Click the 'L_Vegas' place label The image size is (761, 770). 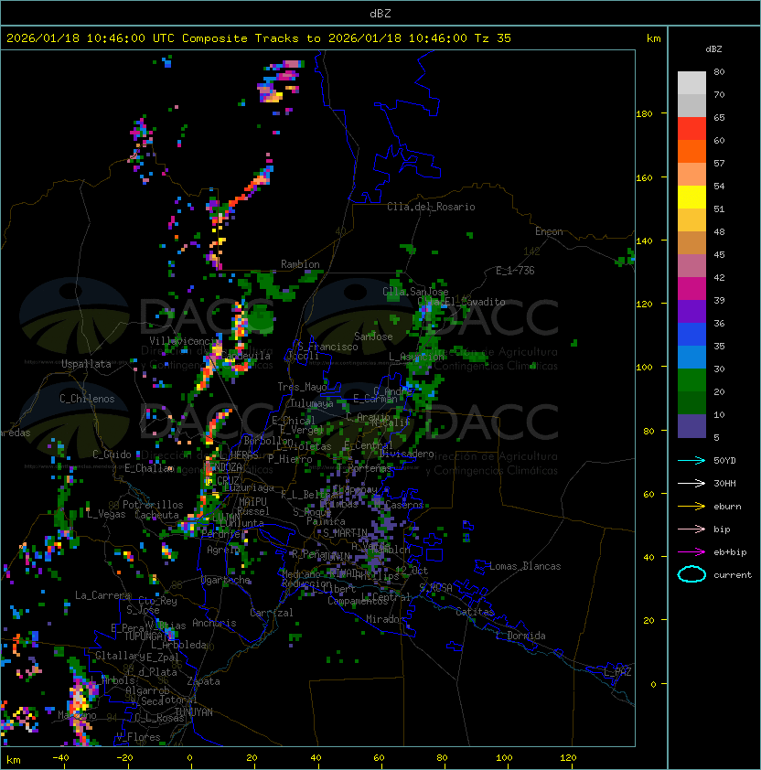pos(106,514)
